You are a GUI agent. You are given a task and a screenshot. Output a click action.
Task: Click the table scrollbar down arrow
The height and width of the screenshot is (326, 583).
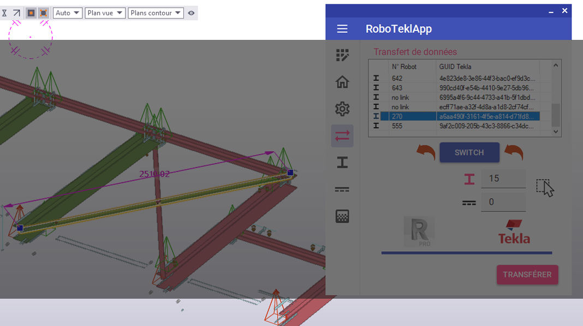coord(556,132)
